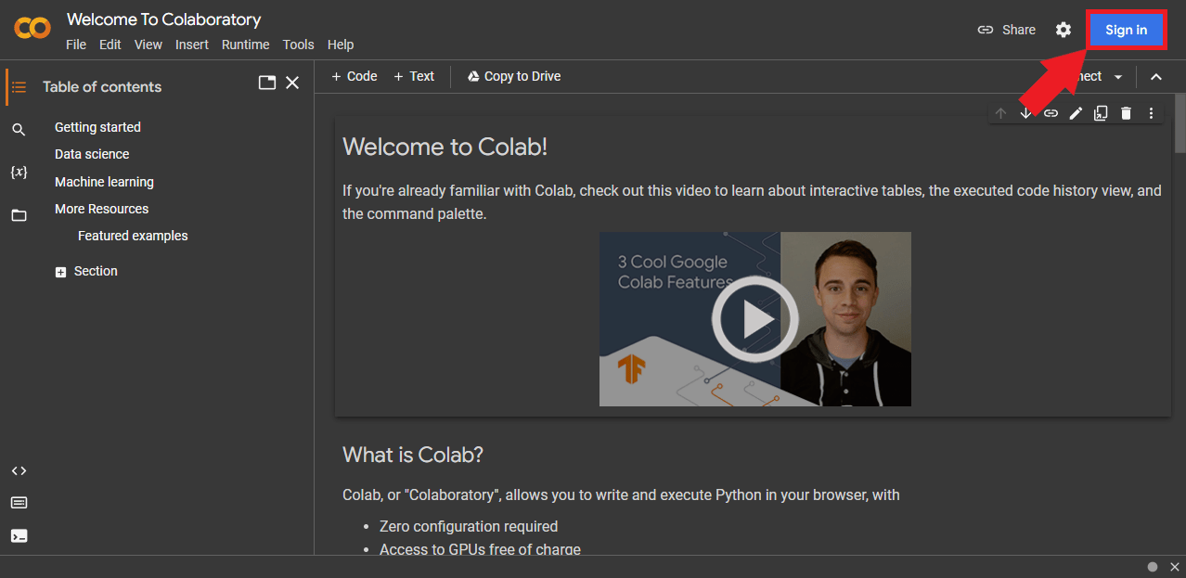Go to More Resources section
This screenshot has width=1186, height=578.
(x=101, y=209)
